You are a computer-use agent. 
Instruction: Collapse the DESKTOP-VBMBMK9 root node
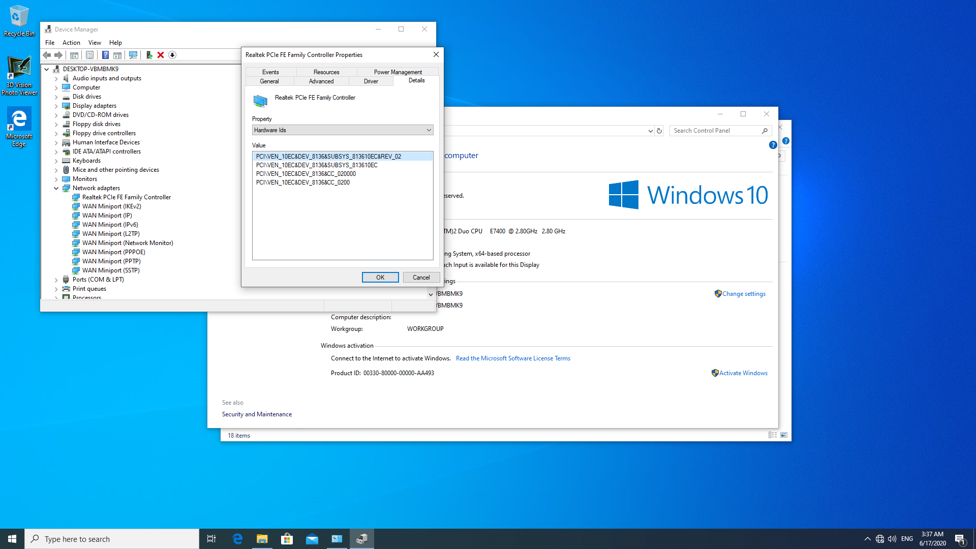tap(47, 69)
